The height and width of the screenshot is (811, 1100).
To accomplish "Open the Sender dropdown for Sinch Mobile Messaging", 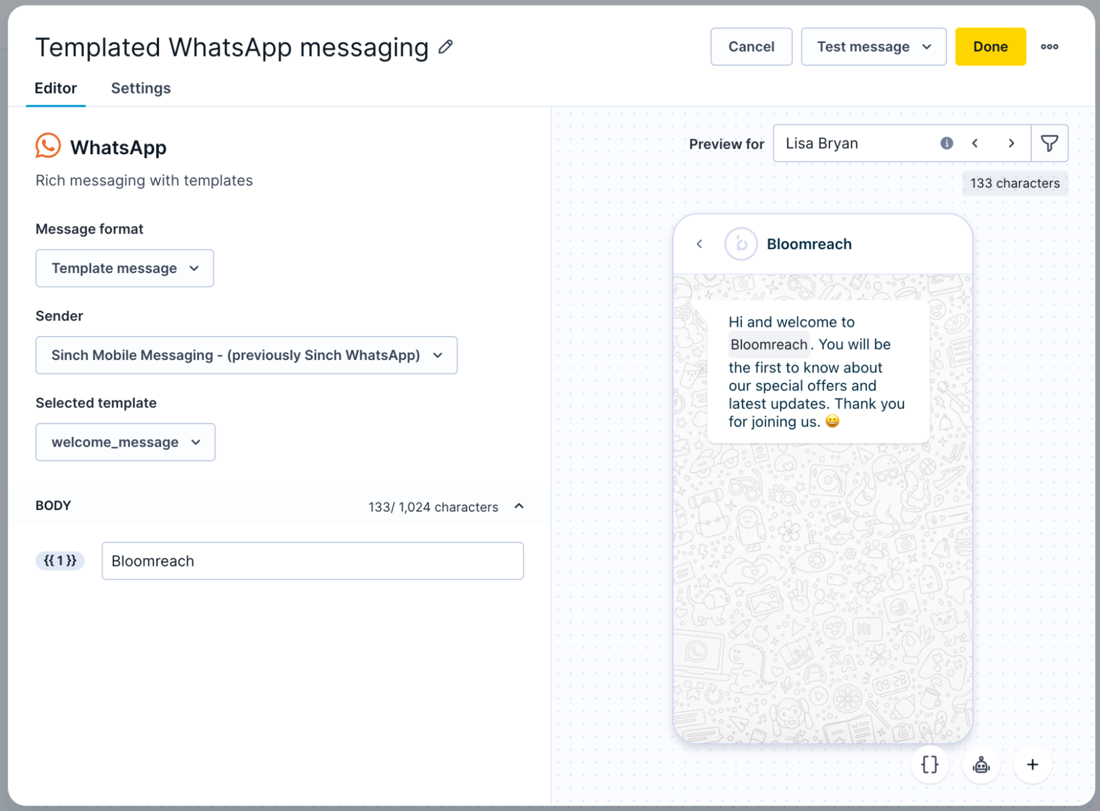I will coord(246,355).
